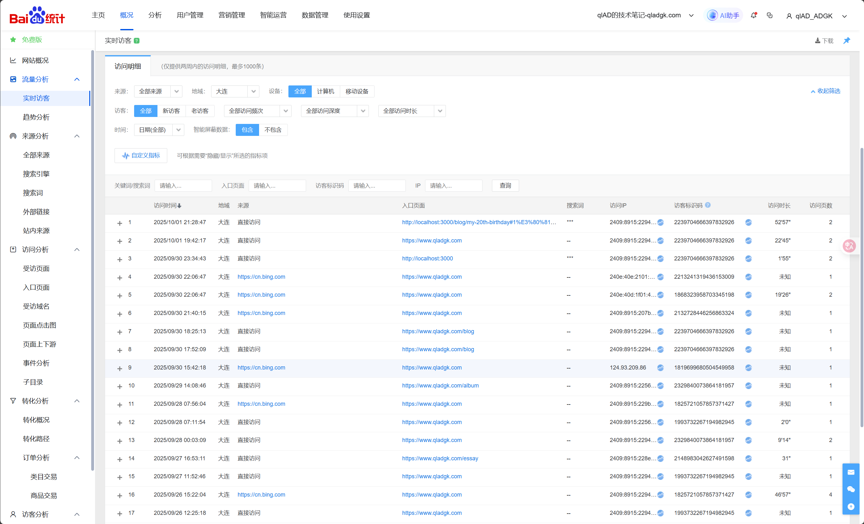The width and height of the screenshot is (864, 524).
Task: Click the notification bell icon
Action: point(753,15)
